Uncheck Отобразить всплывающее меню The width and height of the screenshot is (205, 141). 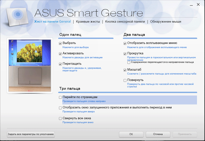[125, 43]
